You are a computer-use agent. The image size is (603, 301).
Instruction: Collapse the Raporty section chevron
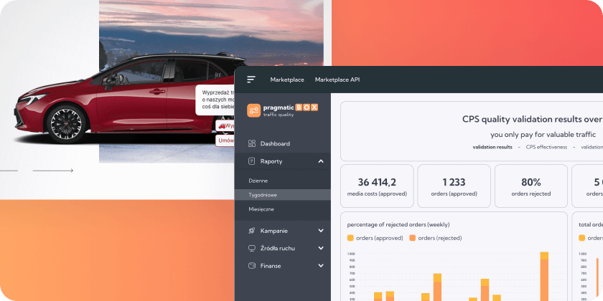click(x=320, y=161)
